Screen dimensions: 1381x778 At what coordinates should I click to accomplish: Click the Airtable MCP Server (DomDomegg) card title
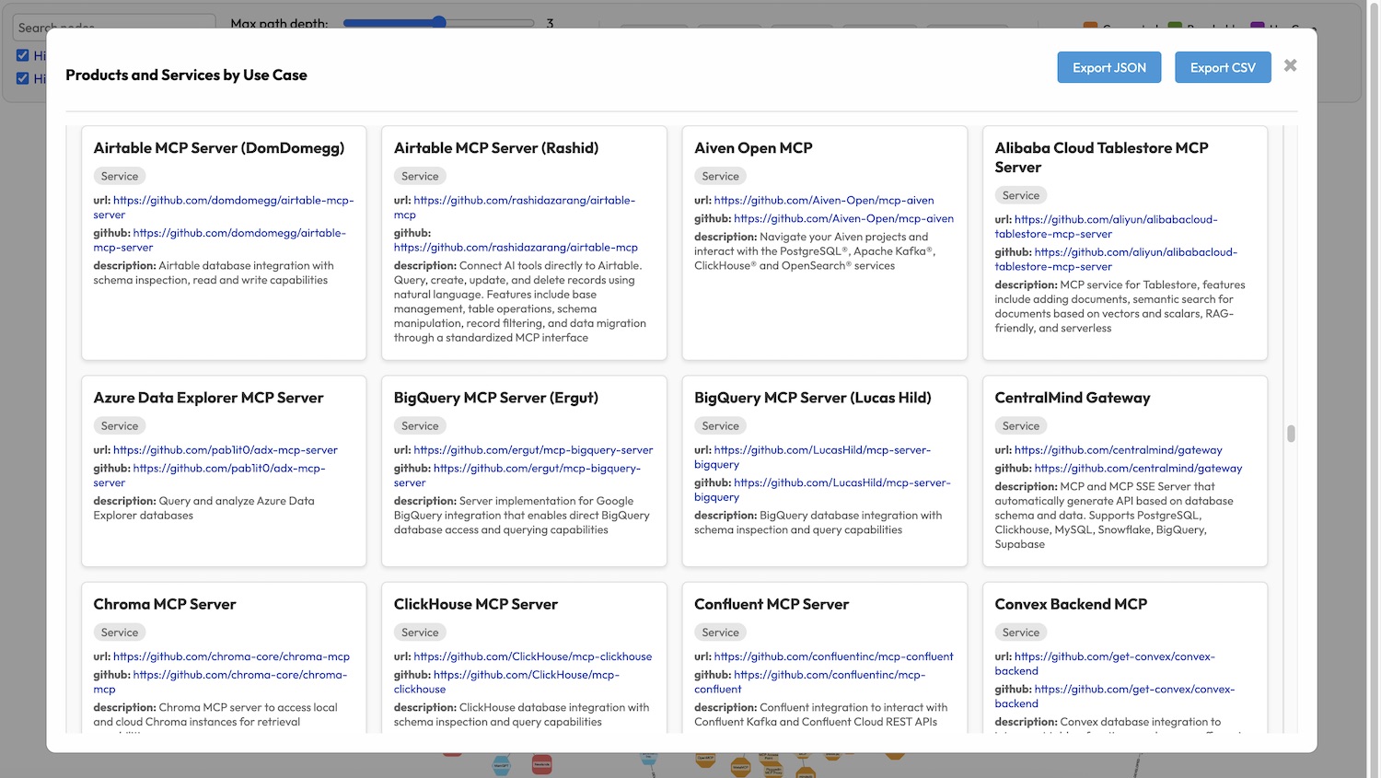(x=219, y=148)
